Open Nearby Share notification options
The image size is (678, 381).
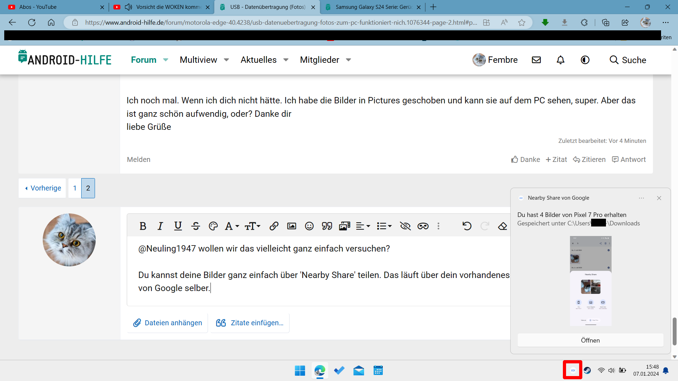[x=641, y=198]
